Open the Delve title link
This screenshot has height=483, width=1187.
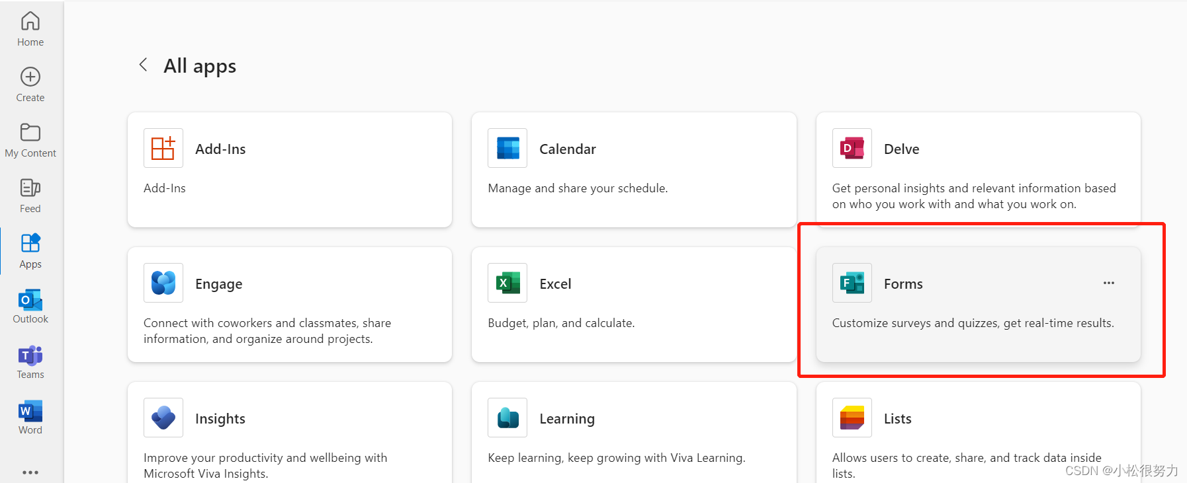[902, 149]
